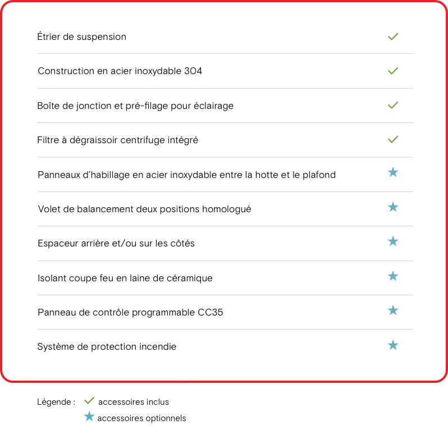Click 'Volet de balancement deux positions homologué'

pos(144,209)
